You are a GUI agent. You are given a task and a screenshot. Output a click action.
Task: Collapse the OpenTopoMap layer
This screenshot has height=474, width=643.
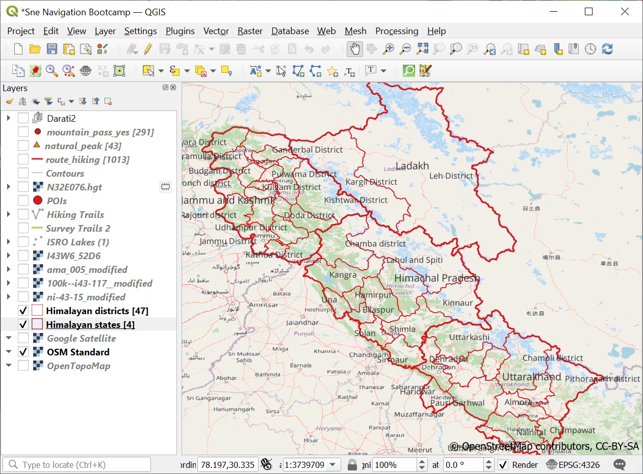click(x=8, y=366)
